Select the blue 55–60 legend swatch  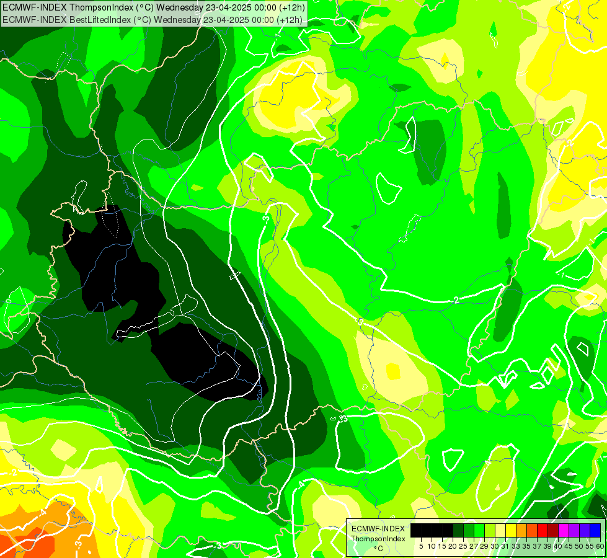(595, 530)
